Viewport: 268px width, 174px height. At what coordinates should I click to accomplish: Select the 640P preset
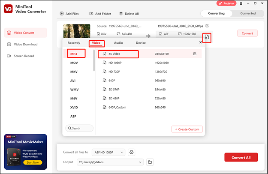pyautogui.click(x=150, y=81)
